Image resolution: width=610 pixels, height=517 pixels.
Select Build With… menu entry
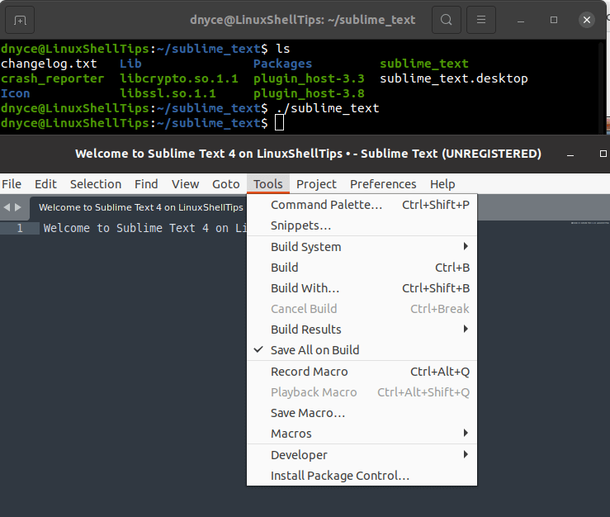tap(362, 288)
